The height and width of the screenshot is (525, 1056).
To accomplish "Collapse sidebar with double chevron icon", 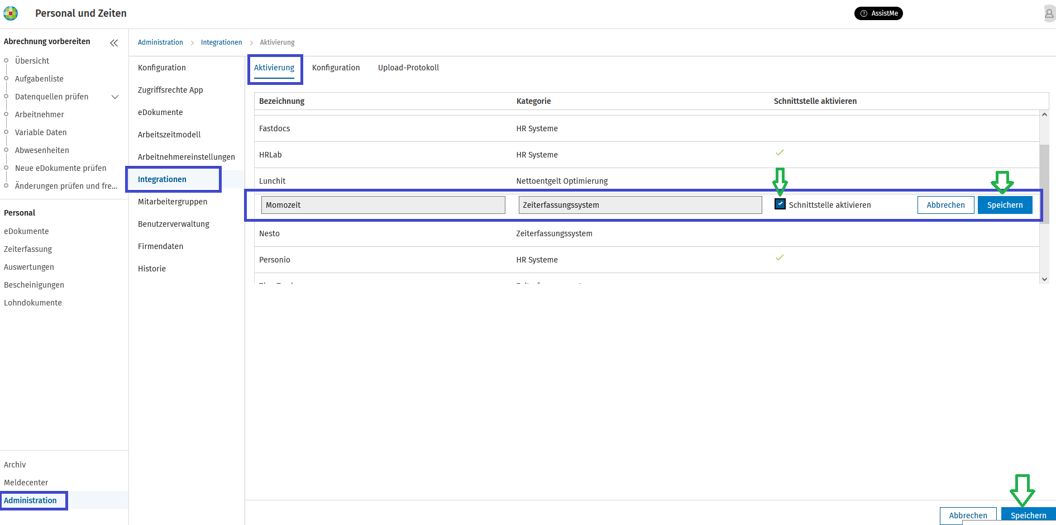I will 114,43.
